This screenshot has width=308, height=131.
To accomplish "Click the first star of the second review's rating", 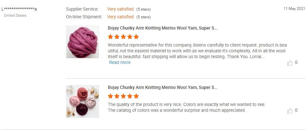I will point(111,96).
